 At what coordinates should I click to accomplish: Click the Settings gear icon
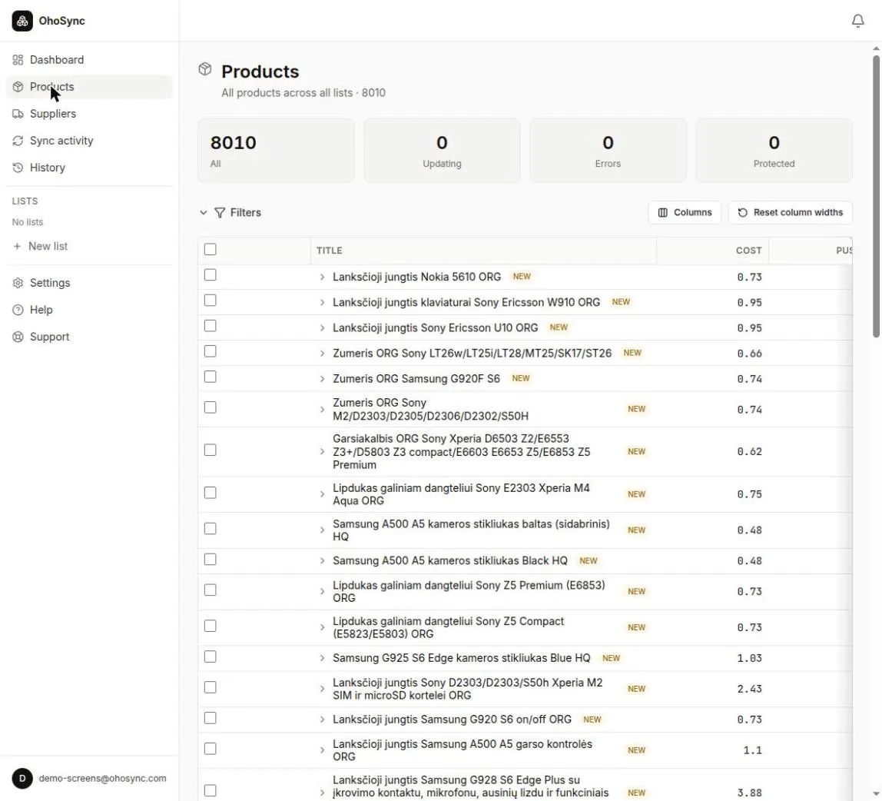(x=18, y=283)
